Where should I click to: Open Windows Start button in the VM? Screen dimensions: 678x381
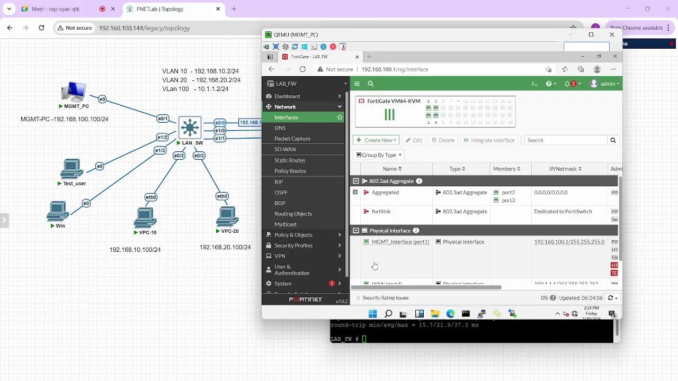(x=372, y=314)
